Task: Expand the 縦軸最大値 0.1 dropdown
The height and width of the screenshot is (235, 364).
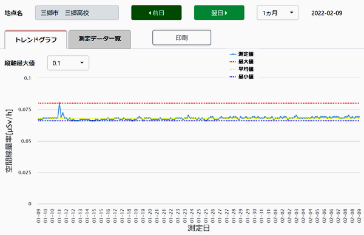Action: [68, 63]
